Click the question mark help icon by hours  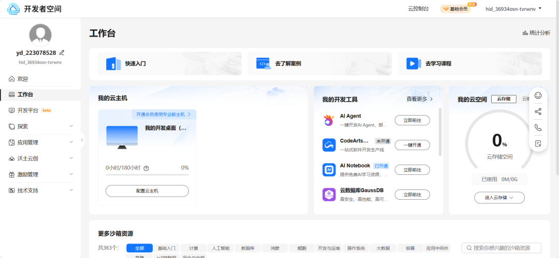click(x=146, y=168)
